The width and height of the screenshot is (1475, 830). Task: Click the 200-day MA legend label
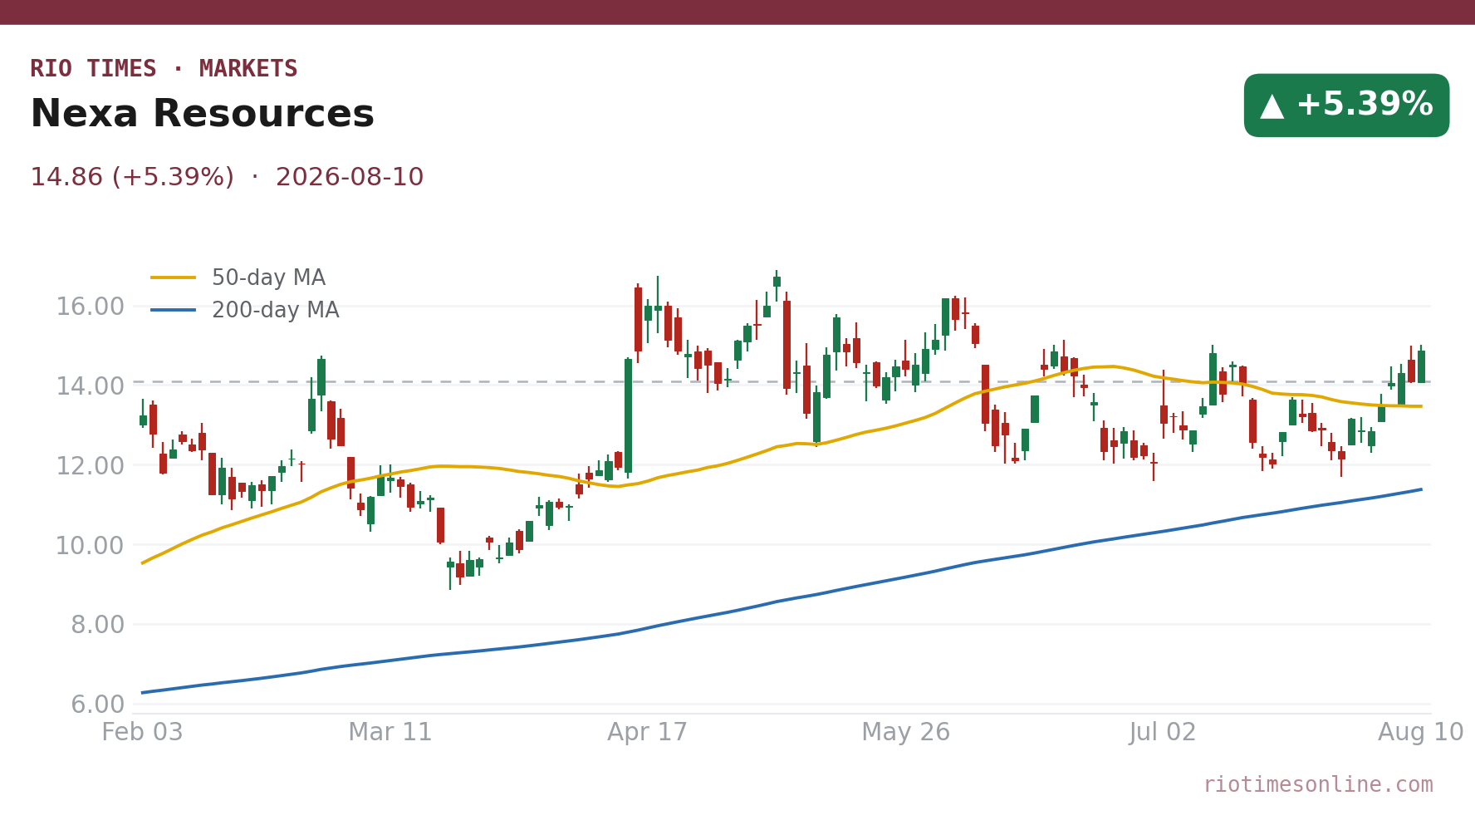coord(276,311)
